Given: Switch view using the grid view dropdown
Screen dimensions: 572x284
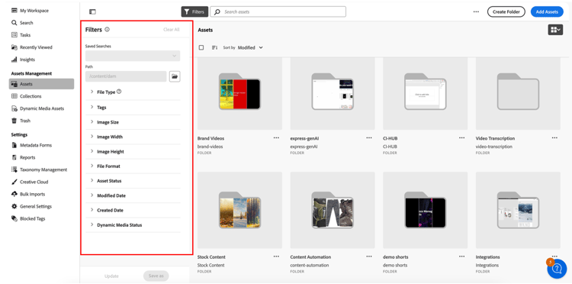Looking at the screenshot, I should pyautogui.click(x=555, y=30).
